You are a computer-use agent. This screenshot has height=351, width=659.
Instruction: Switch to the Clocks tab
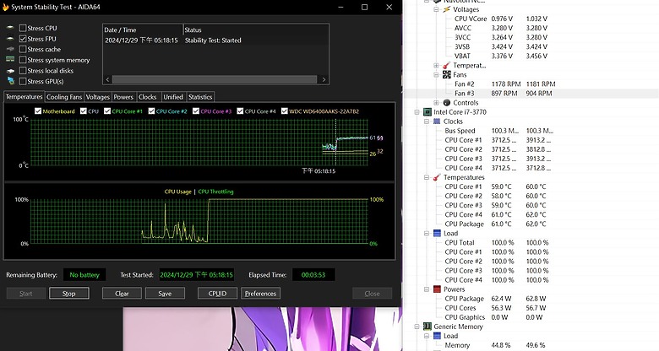[148, 97]
